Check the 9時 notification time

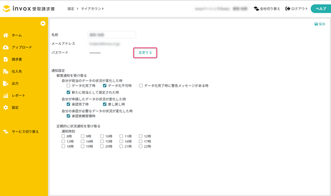[x=82, y=136]
